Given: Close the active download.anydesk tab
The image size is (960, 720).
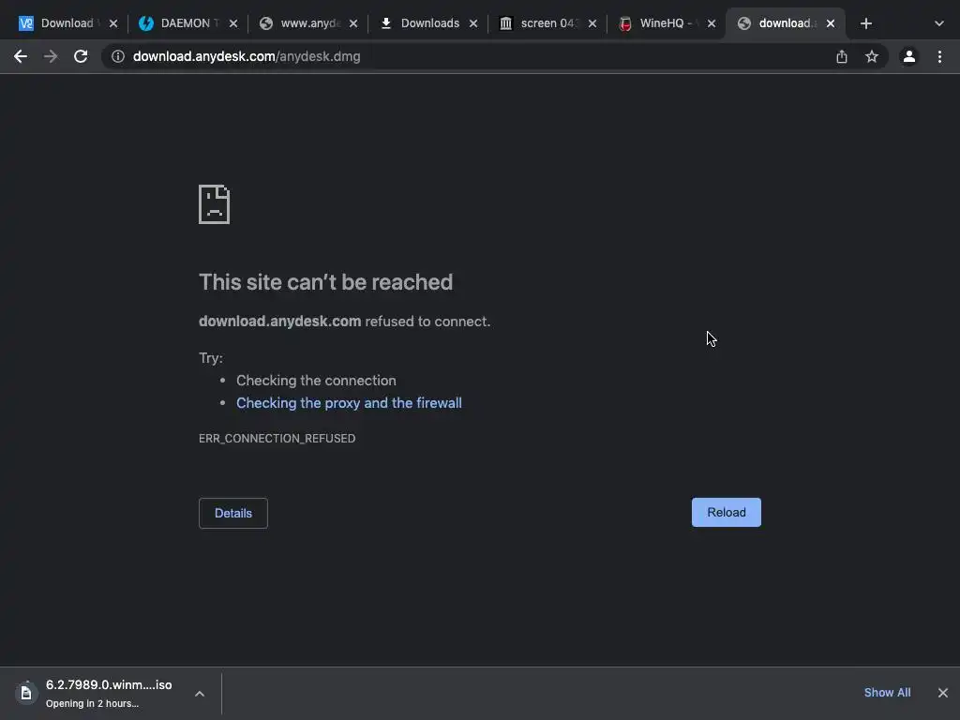Looking at the screenshot, I should [831, 23].
